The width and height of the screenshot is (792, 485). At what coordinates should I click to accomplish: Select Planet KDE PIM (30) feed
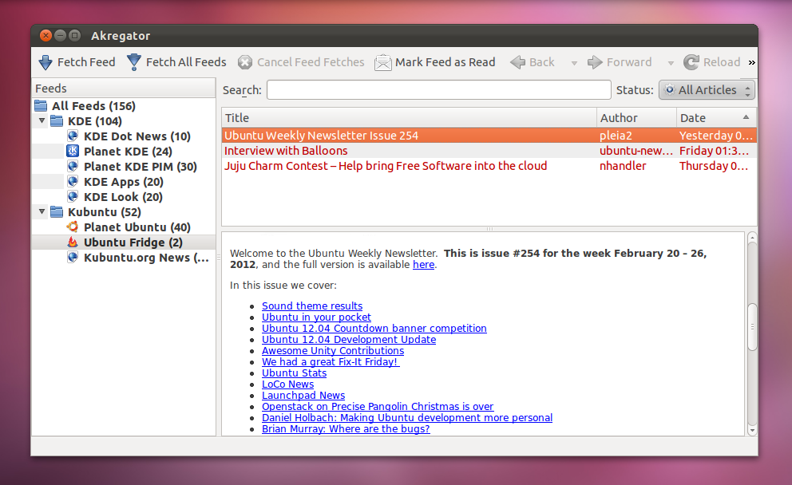click(140, 167)
